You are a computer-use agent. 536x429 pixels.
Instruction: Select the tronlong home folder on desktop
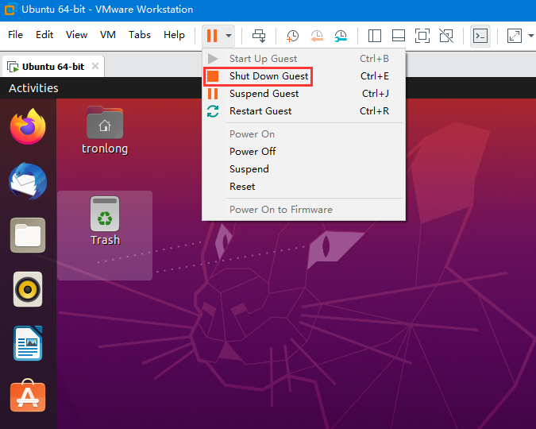[105, 130]
